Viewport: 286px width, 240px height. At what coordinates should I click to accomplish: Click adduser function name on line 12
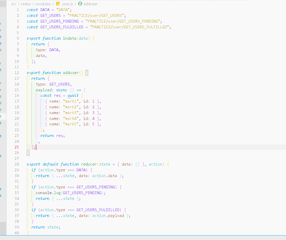click(x=71, y=73)
